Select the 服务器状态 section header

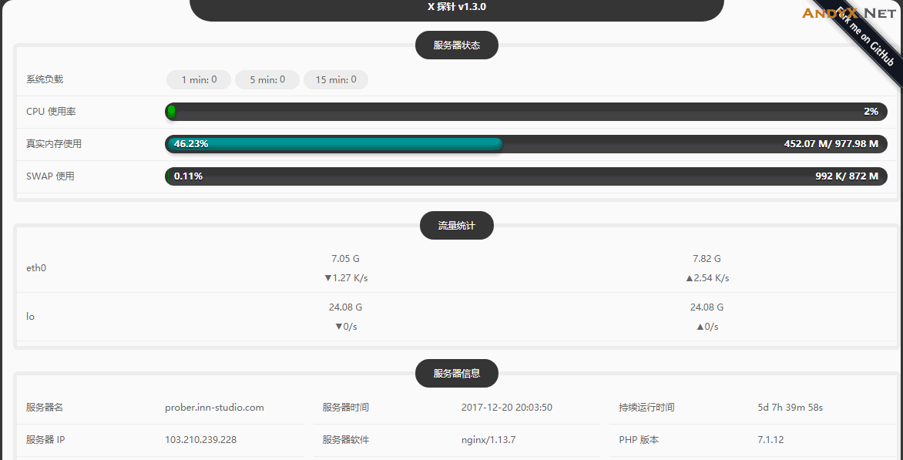pyautogui.click(x=456, y=45)
